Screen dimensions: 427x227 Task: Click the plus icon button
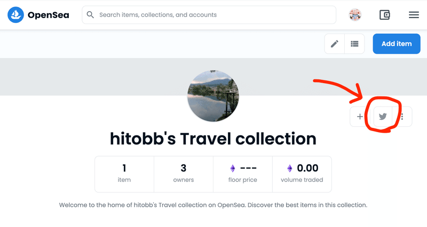[360, 117]
